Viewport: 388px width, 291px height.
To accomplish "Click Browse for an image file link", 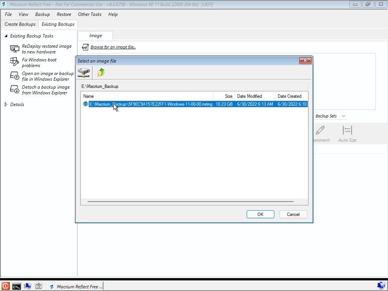I will click(x=113, y=47).
